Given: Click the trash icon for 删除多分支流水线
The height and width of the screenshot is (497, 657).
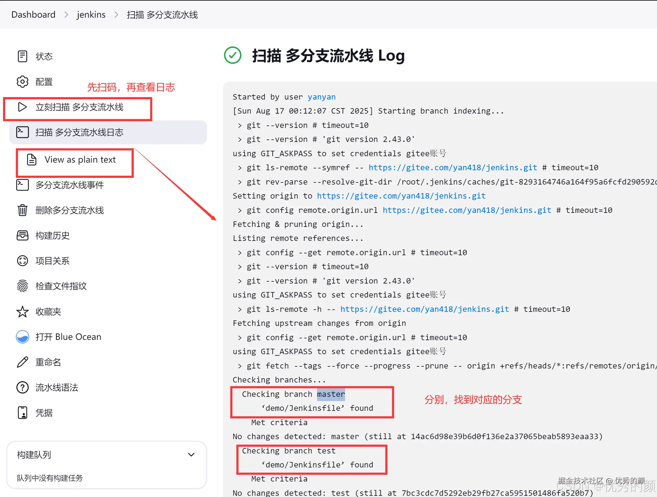Looking at the screenshot, I should (23, 210).
